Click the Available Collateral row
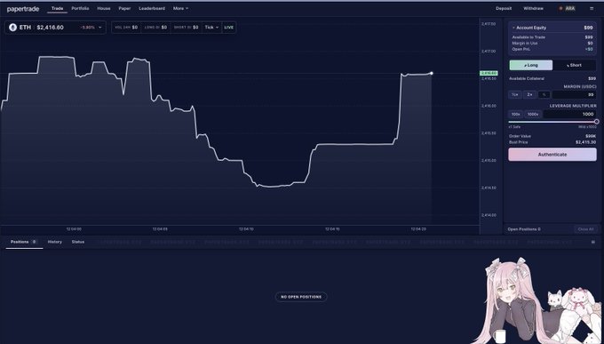 552,79
